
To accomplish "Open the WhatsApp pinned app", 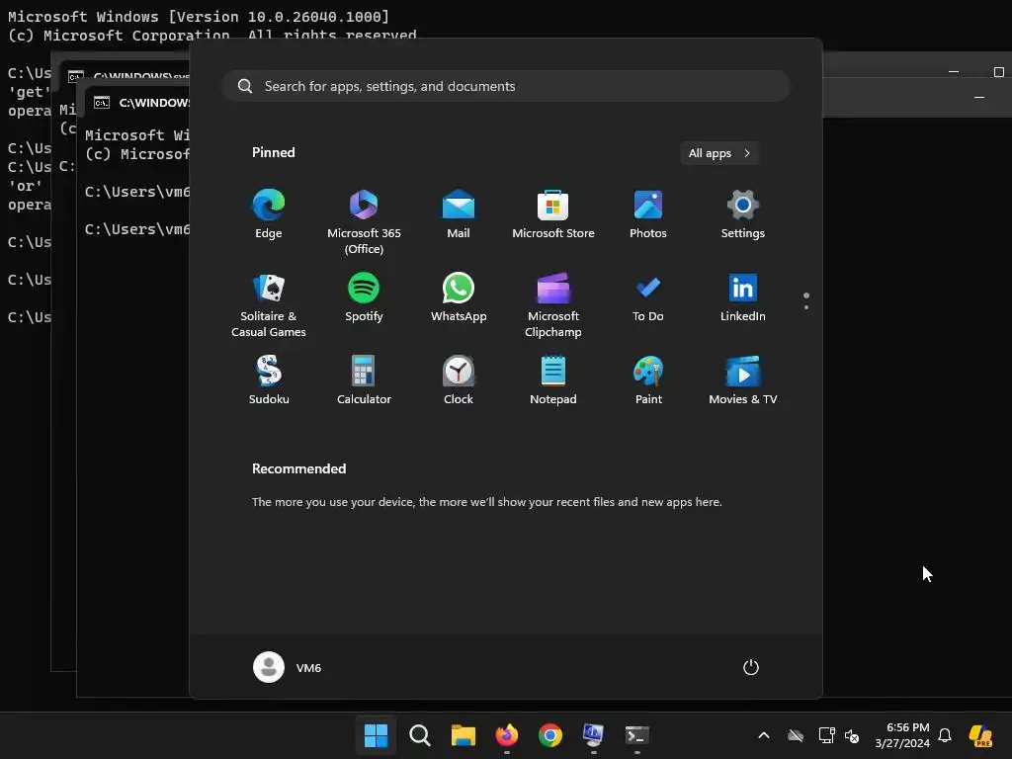I will (x=459, y=297).
